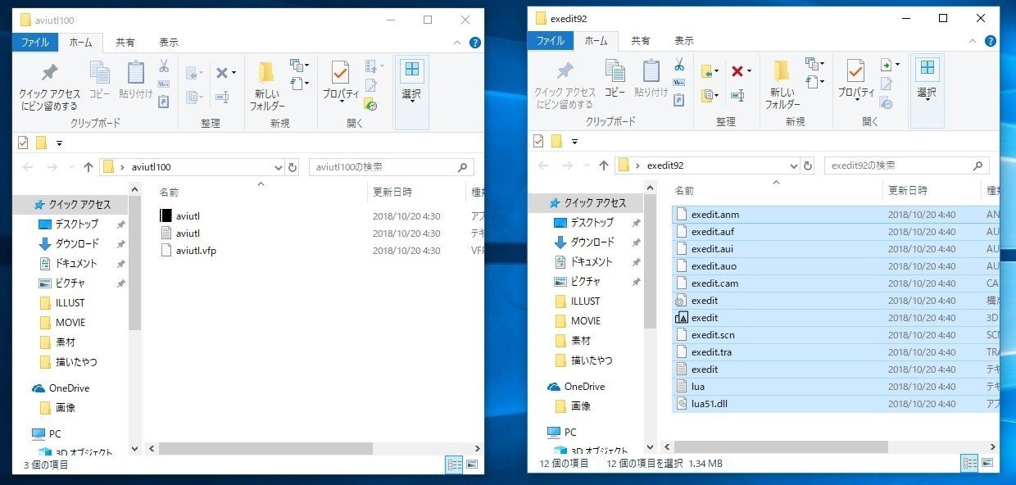This screenshot has width=1016, height=485.
Task: Create new folder in aviutl100 window
Action: pos(267,86)
